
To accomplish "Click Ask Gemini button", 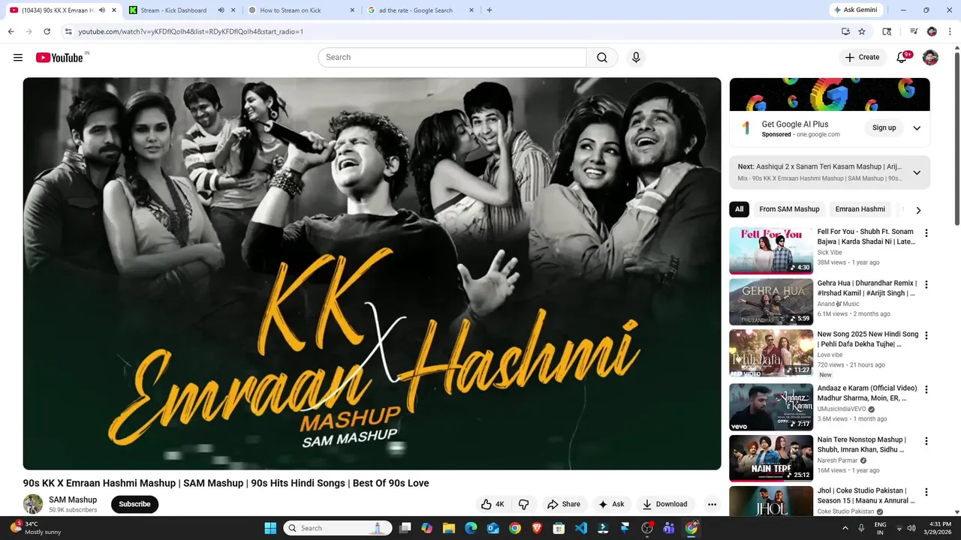I will pyautogui.click(x=855, y=10).
